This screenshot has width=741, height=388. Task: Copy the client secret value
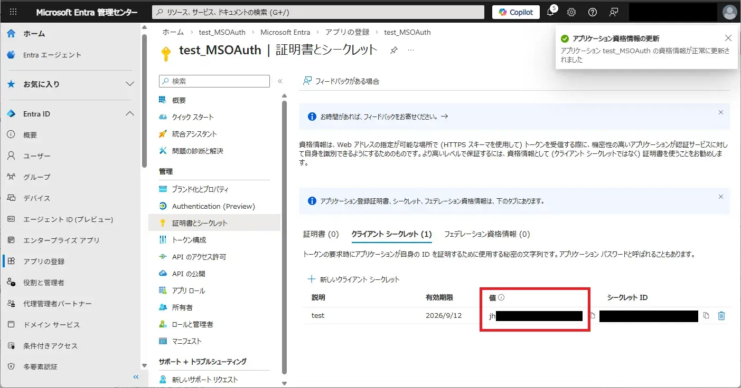point(593,316)
